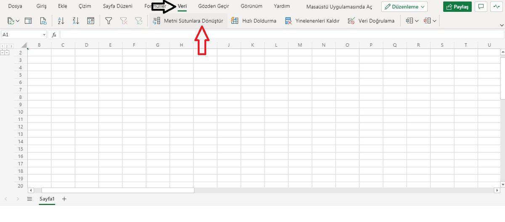Click Hızlı Doldurma (Flash Fill)
Screen dimensions: 505x222
click(254, 21)
